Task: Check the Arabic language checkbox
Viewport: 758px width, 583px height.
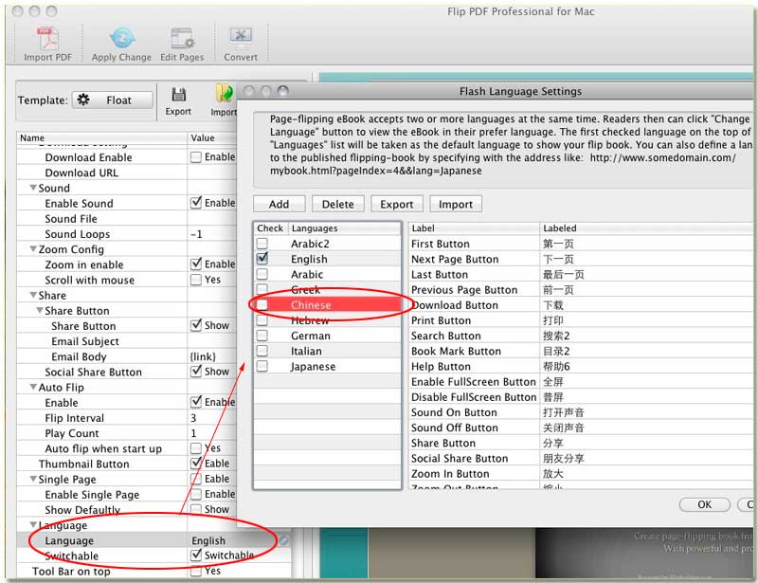Action: tap(262, 274)
